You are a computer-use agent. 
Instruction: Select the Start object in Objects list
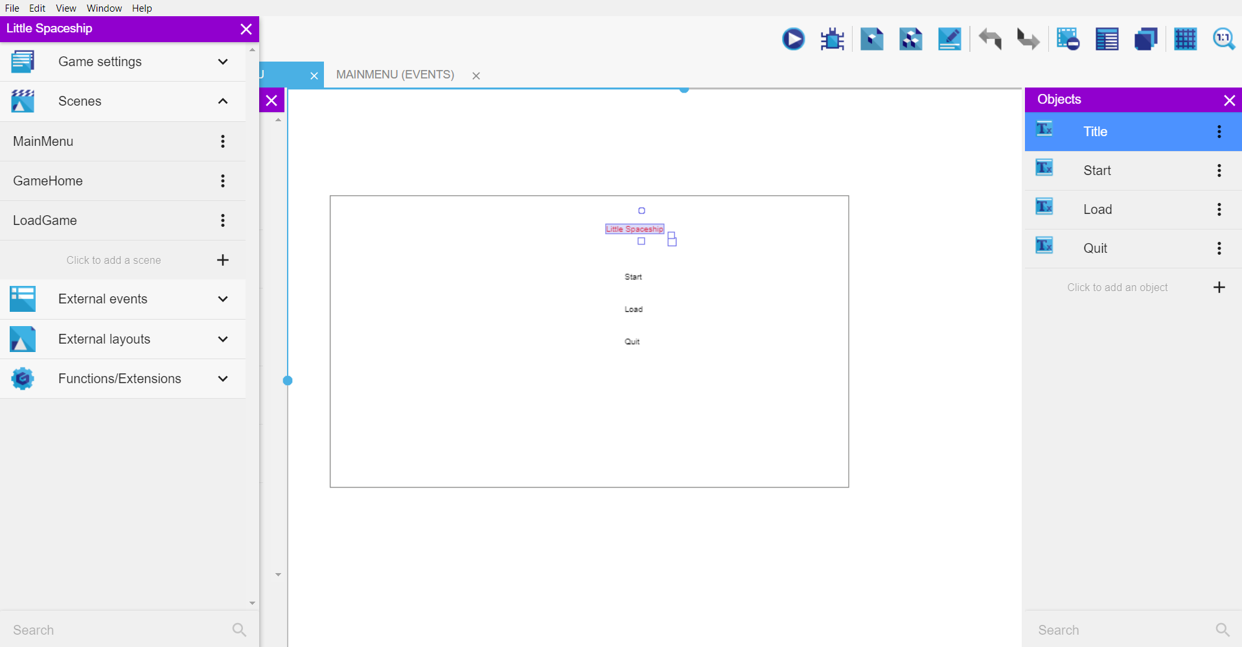pos(1133,171)
